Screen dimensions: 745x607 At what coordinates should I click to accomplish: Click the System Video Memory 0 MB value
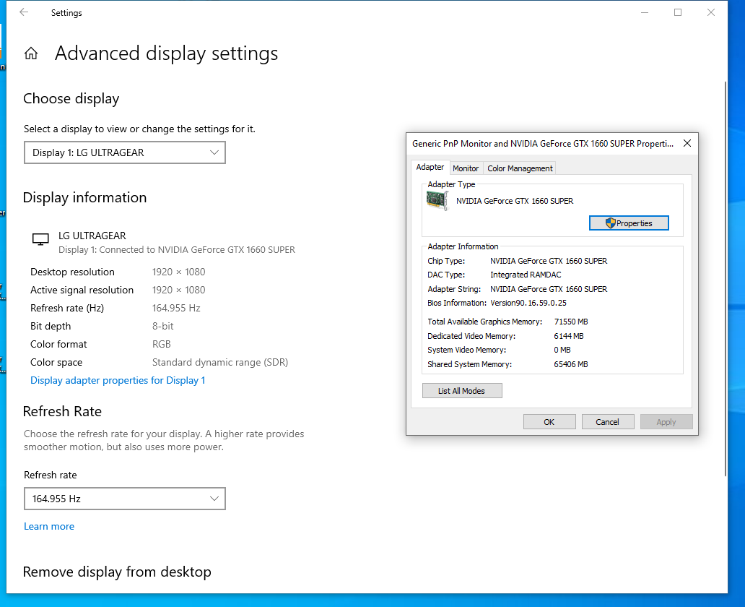point(562,350)
